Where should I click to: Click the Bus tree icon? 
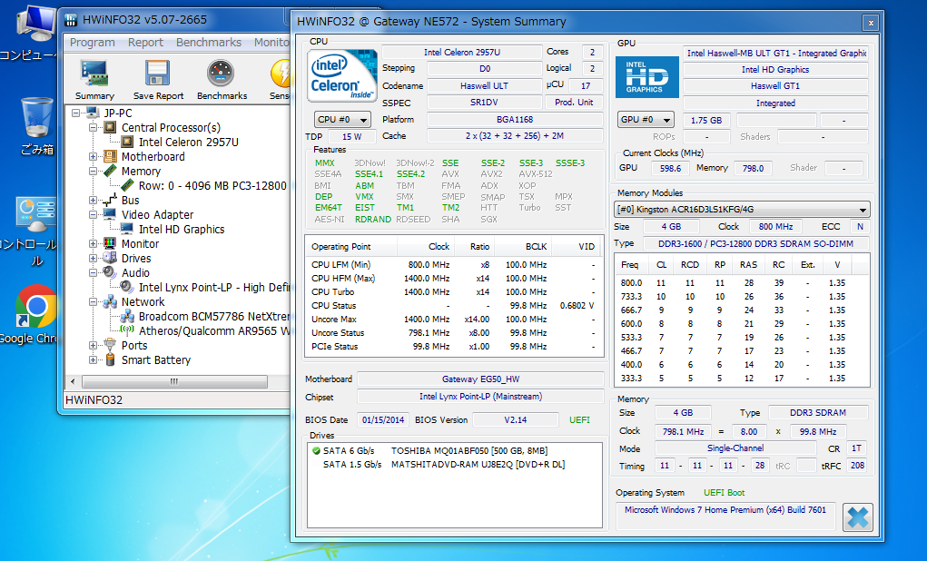(110, 201)
